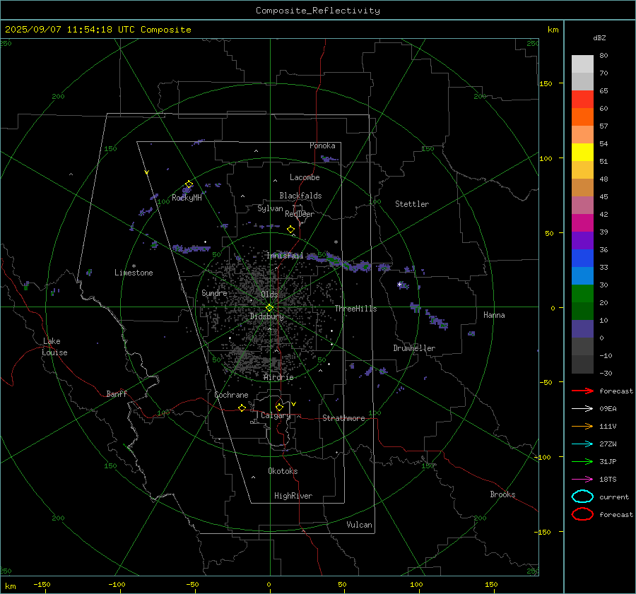This screenshot has width=636, height=594.
Task: Select the Blackfalds label on map
Action: pyautogui.click(x=300, y=196)
